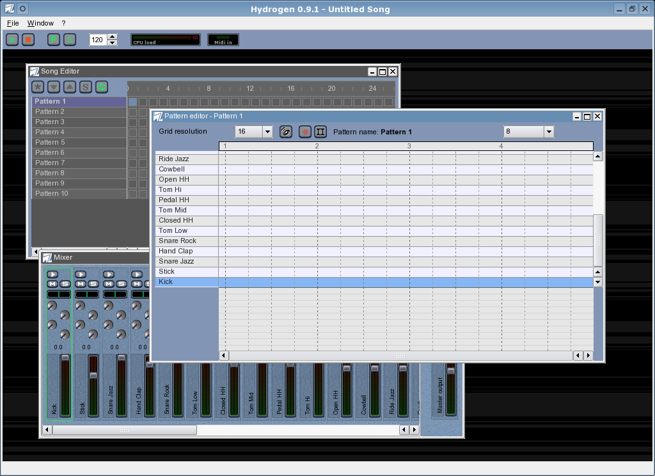The height and width of the screenshot is (476, 655).
Task: Move pattern down with Song Editor arrow
Action: (54, 87)
